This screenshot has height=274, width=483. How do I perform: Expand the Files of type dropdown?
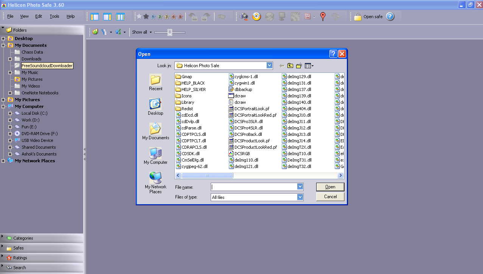click(x=300, y=197)
